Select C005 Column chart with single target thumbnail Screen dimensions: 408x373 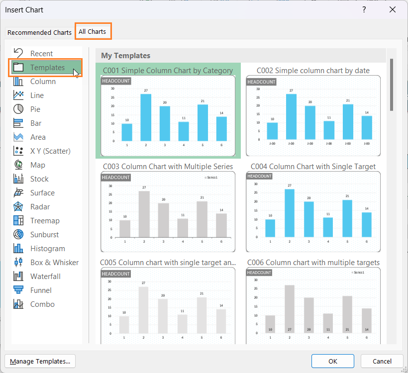click(x=168, y=306)
